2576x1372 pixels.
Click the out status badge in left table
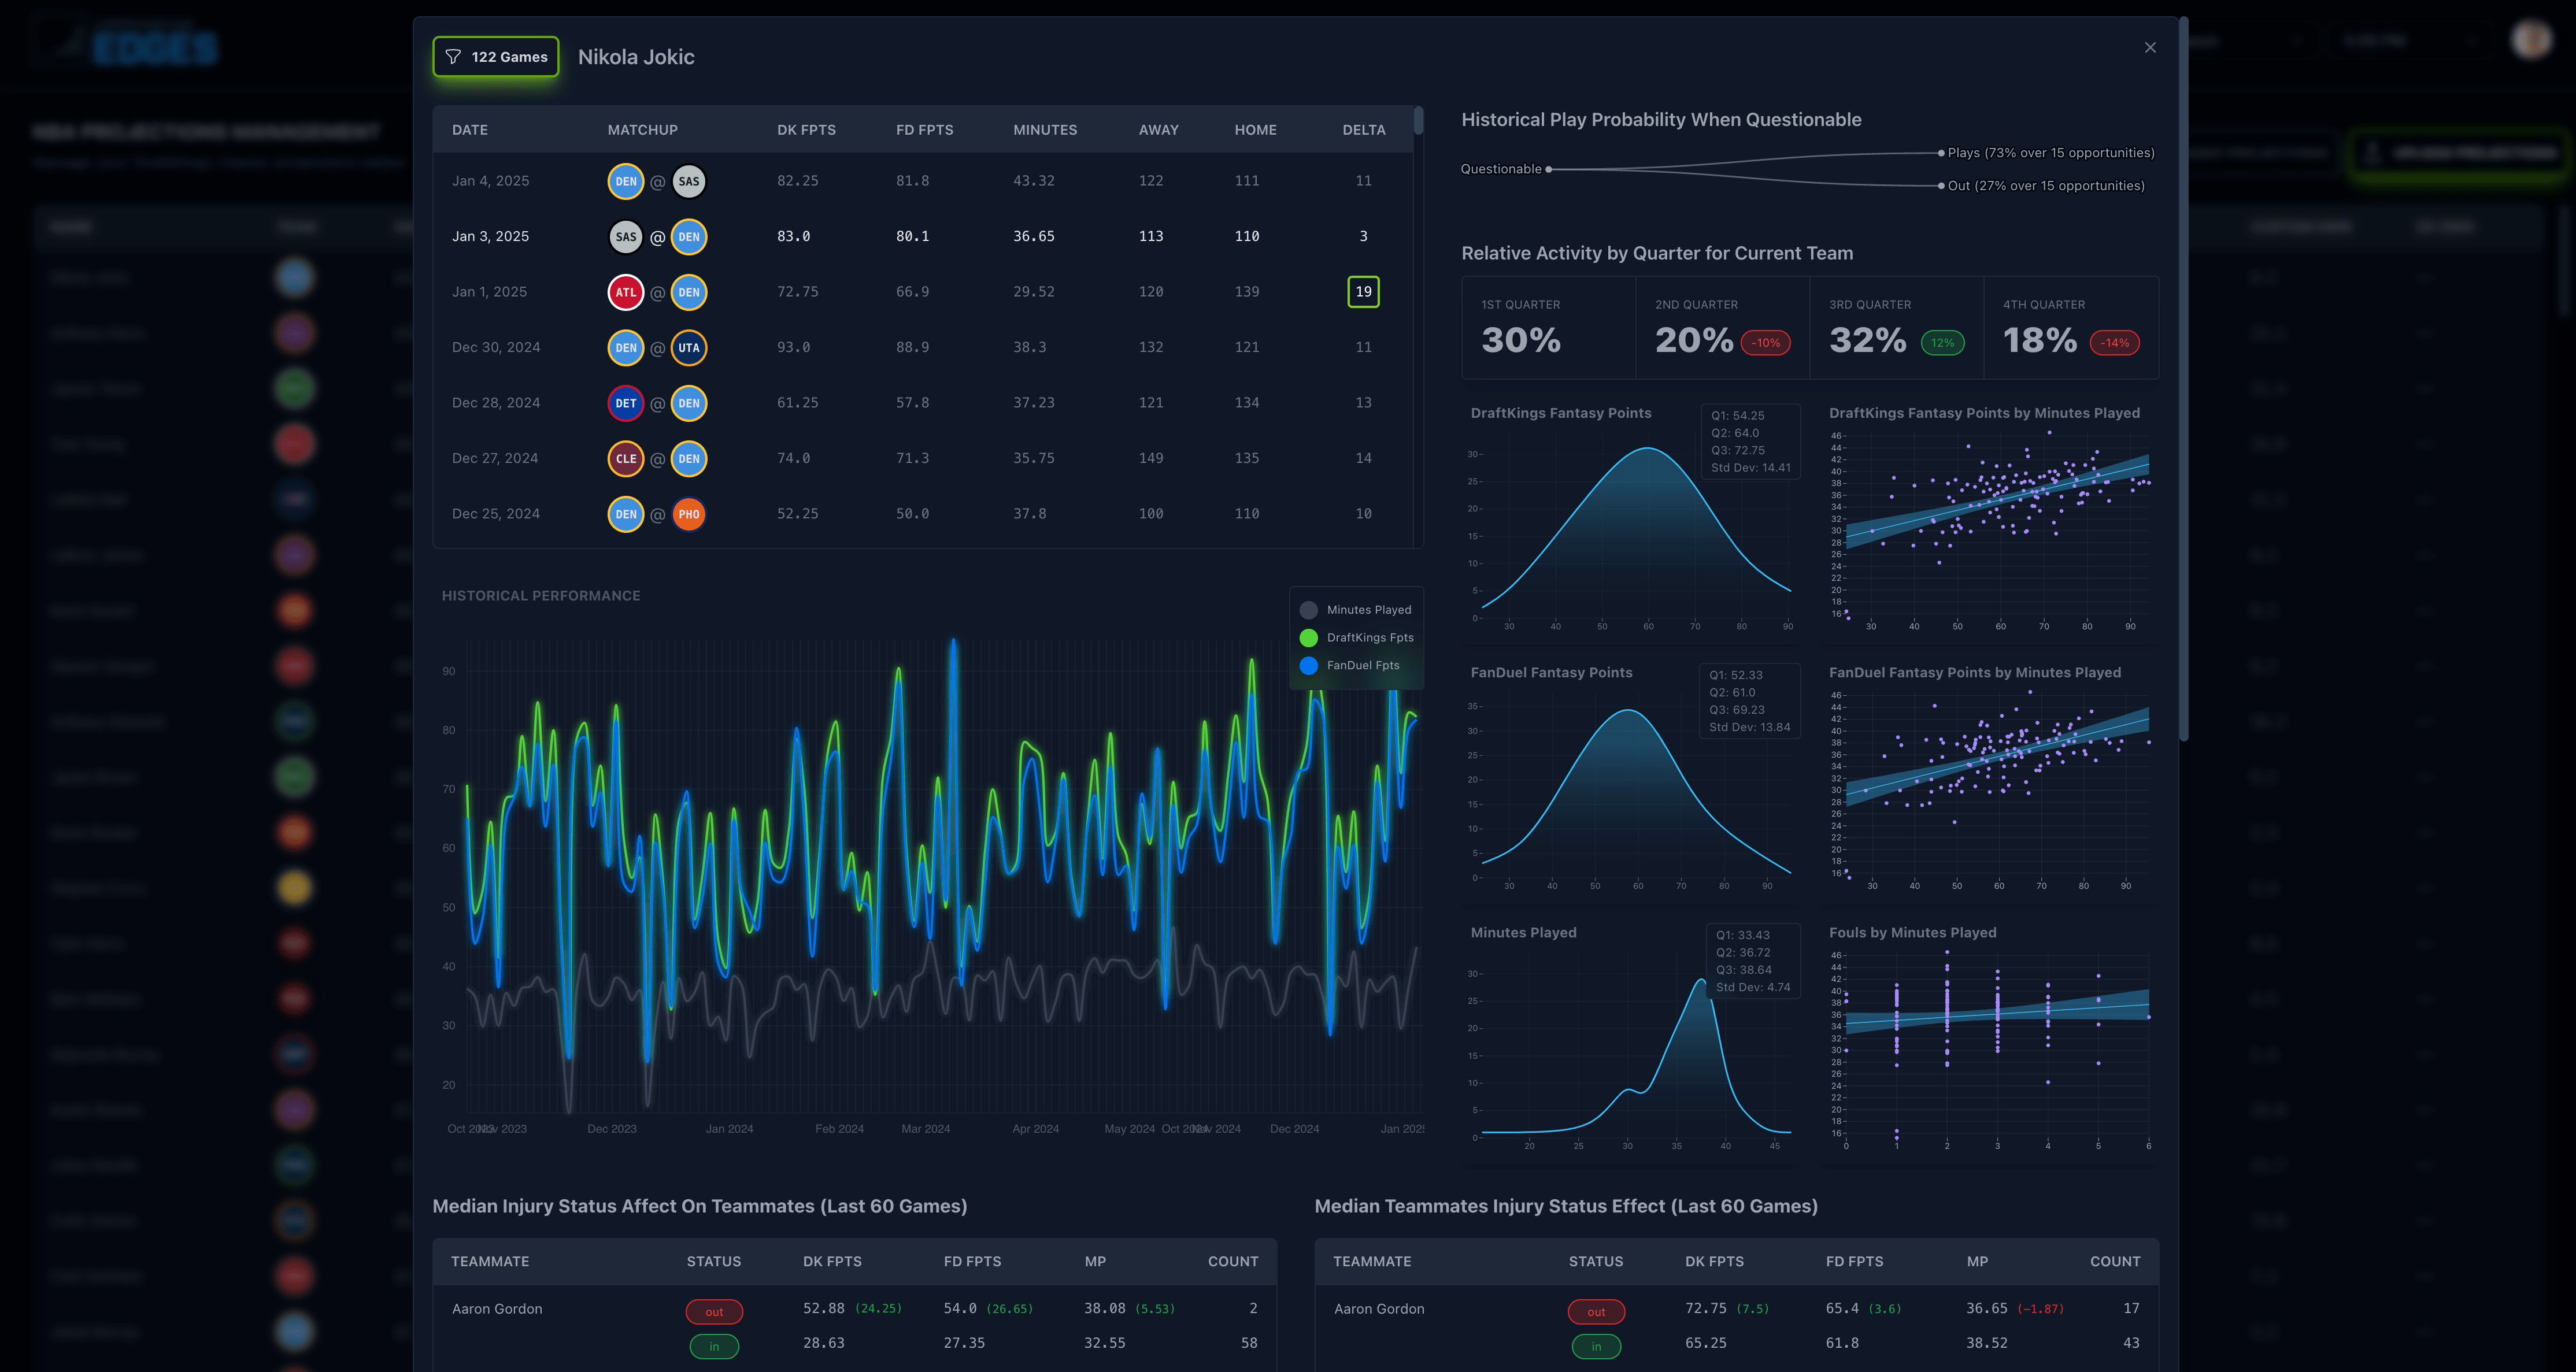[x=714, y=1312]
